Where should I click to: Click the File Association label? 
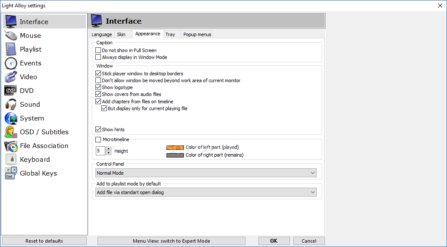[44, 146]
